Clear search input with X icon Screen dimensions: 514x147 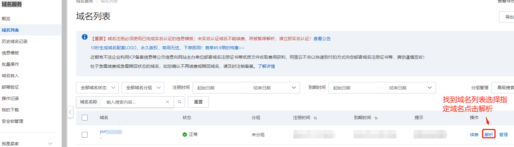168,102
